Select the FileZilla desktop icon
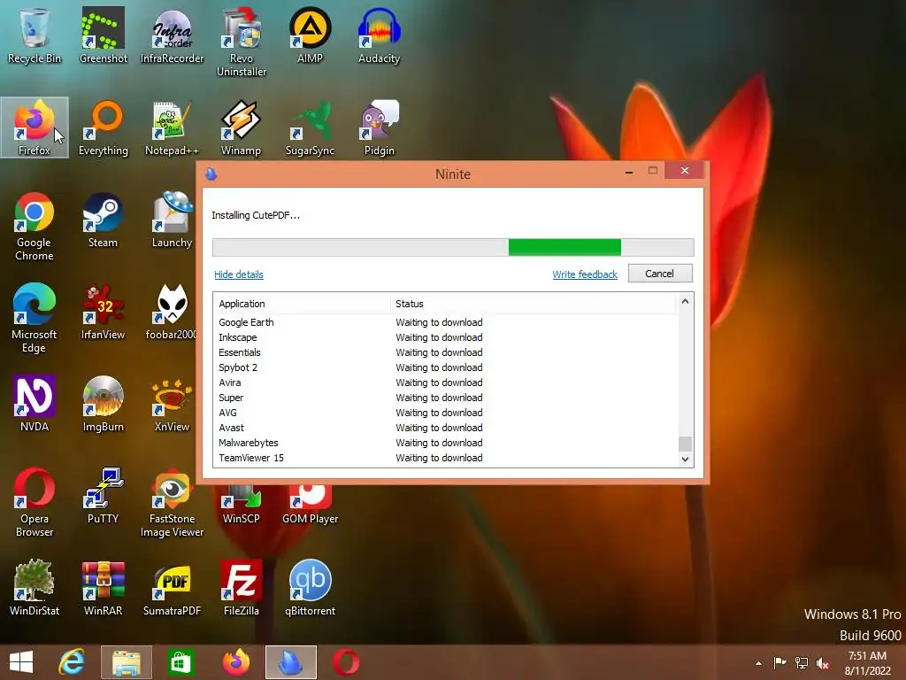This screenshot has height=680, width=906. click(x=242, y=588)
